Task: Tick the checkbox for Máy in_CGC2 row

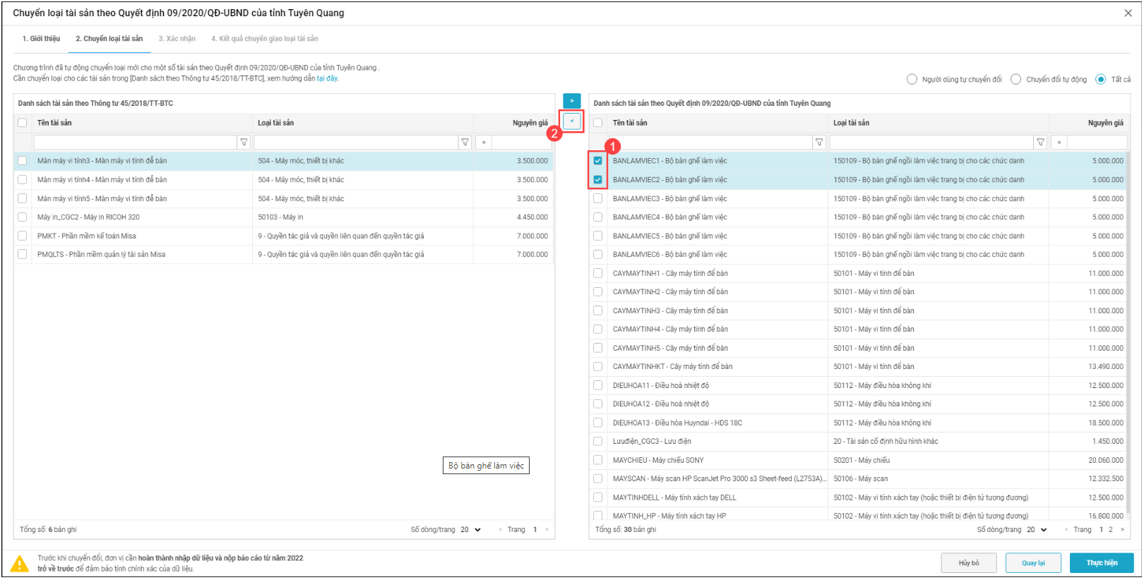Action: (23, 217)
